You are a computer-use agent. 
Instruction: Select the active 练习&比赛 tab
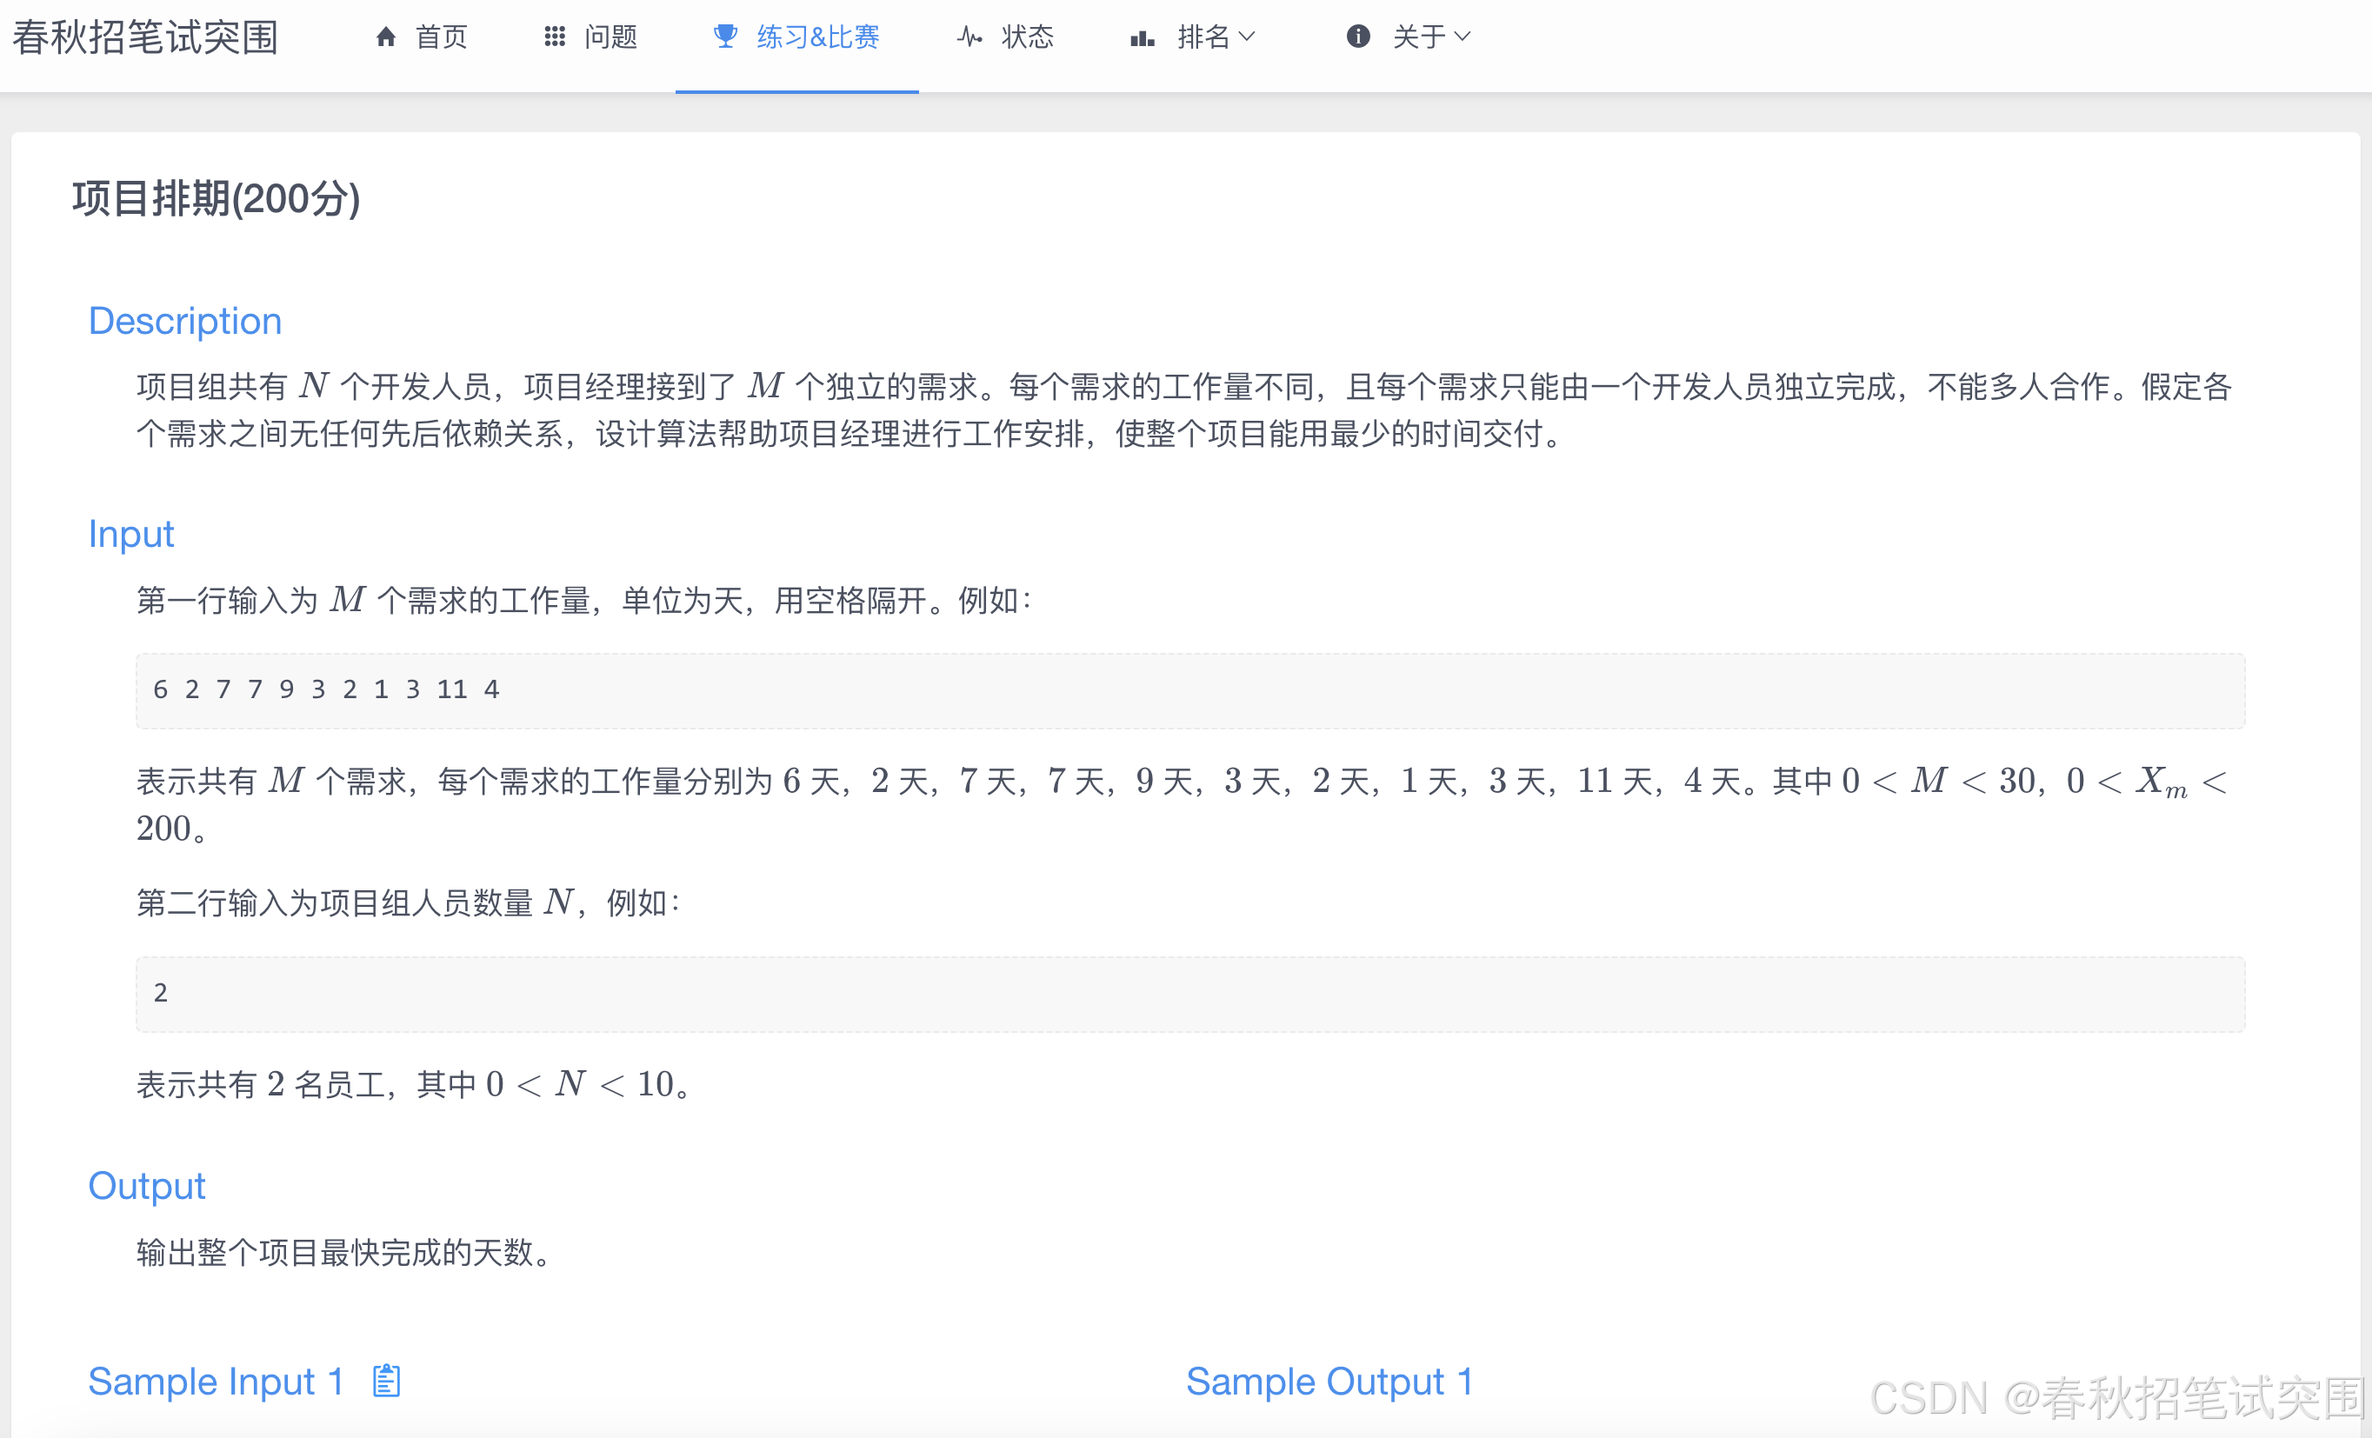tap(818, 37)
